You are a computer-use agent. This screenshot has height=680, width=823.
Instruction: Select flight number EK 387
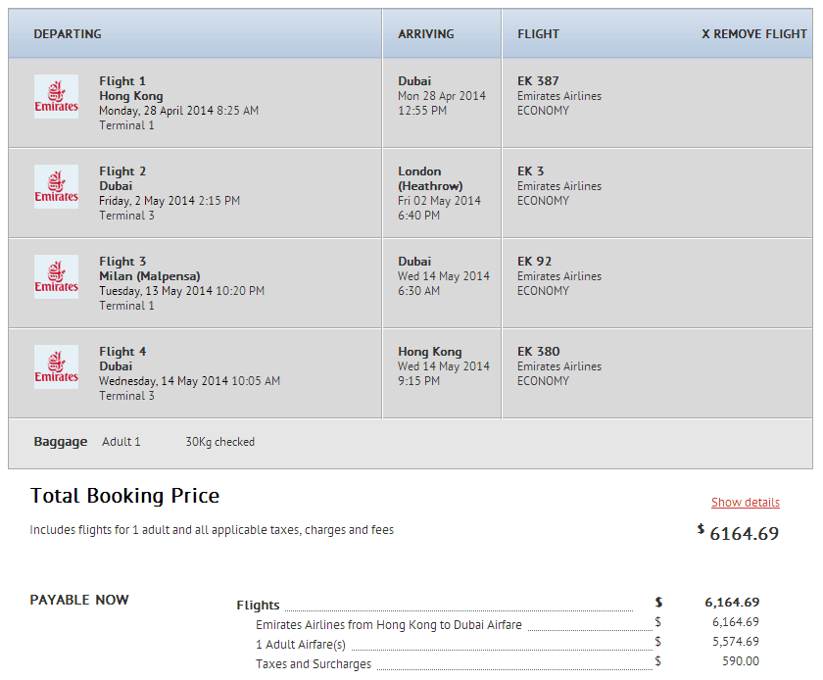tap(538, 81)
